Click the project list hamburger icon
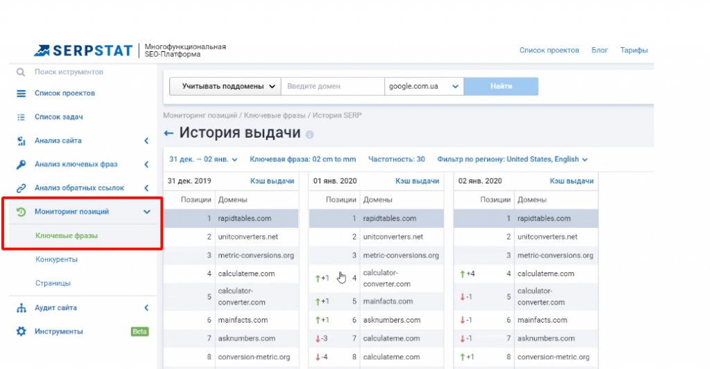 pos(21,93)
